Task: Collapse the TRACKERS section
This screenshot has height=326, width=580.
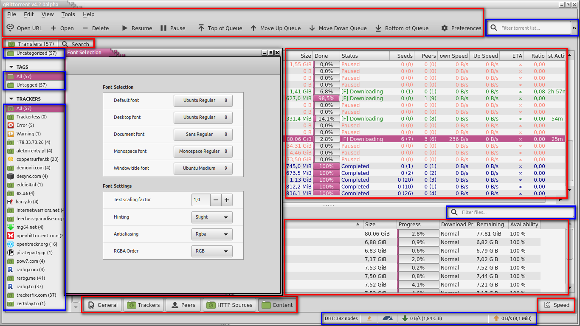Action: [11, 99]
